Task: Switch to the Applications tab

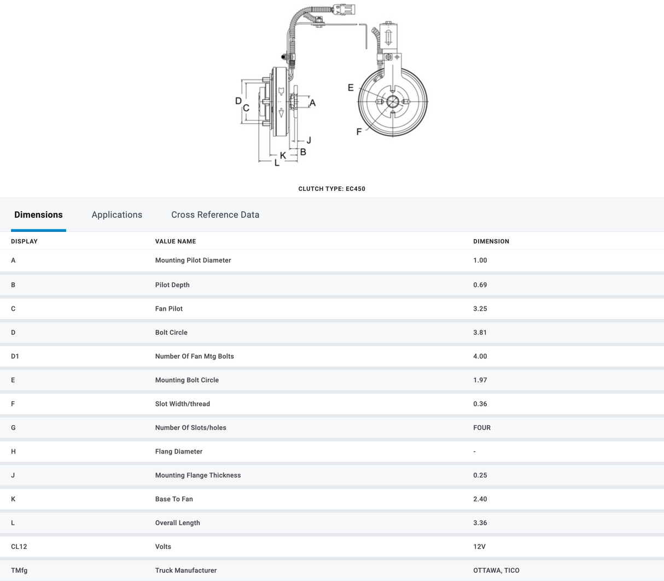Action: pos(117,215)
